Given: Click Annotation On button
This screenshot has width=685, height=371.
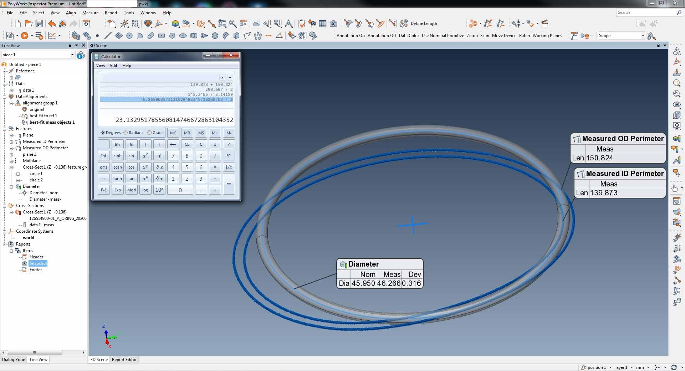Looking at the screenshot, I should pos(351,36).
